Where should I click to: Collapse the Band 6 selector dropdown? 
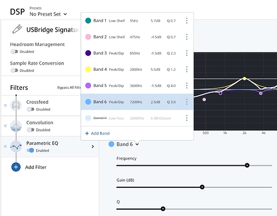point(137,144)
